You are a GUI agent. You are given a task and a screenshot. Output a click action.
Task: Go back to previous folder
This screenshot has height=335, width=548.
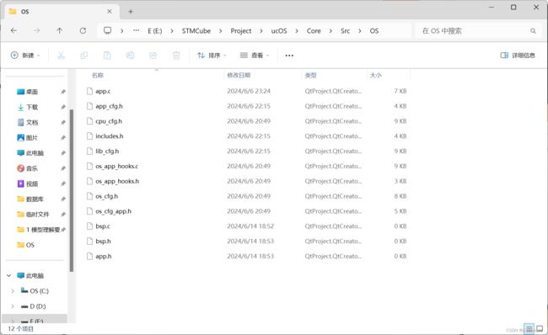click(x=13, y=30)
